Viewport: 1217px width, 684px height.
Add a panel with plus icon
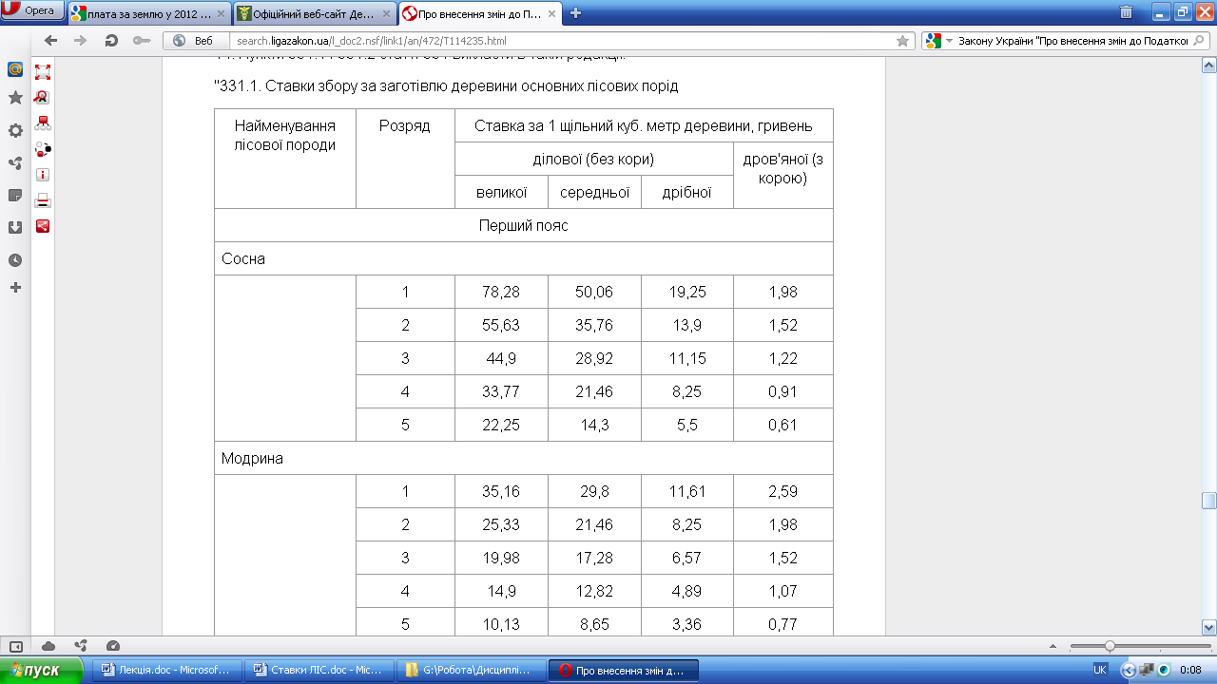(x=15, y=287)
